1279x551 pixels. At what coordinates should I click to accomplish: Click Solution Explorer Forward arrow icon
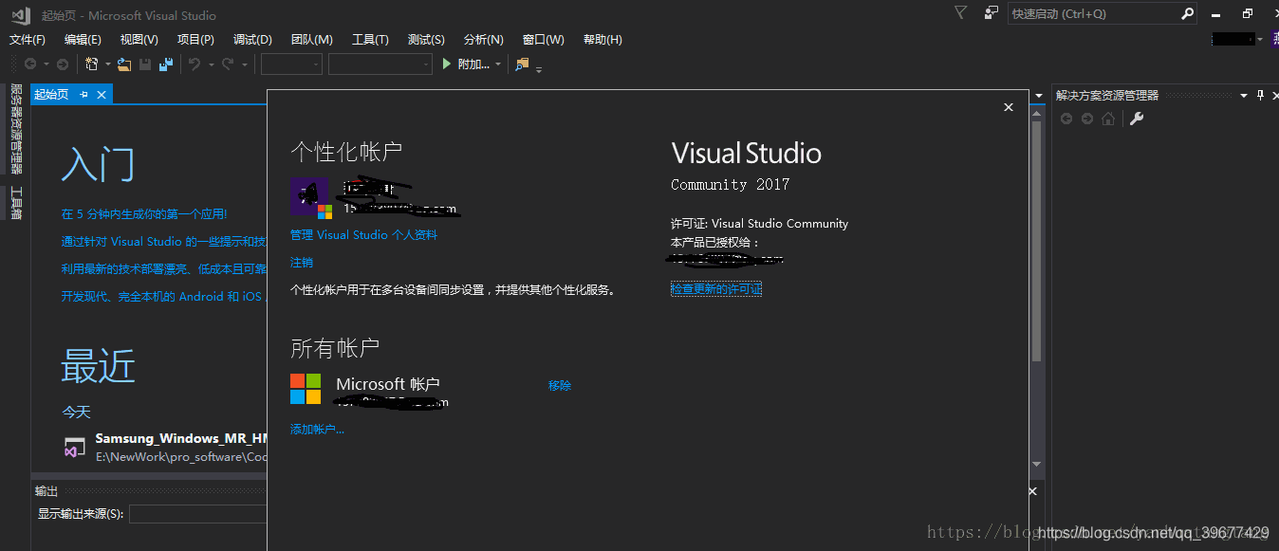coord(1087,119)
